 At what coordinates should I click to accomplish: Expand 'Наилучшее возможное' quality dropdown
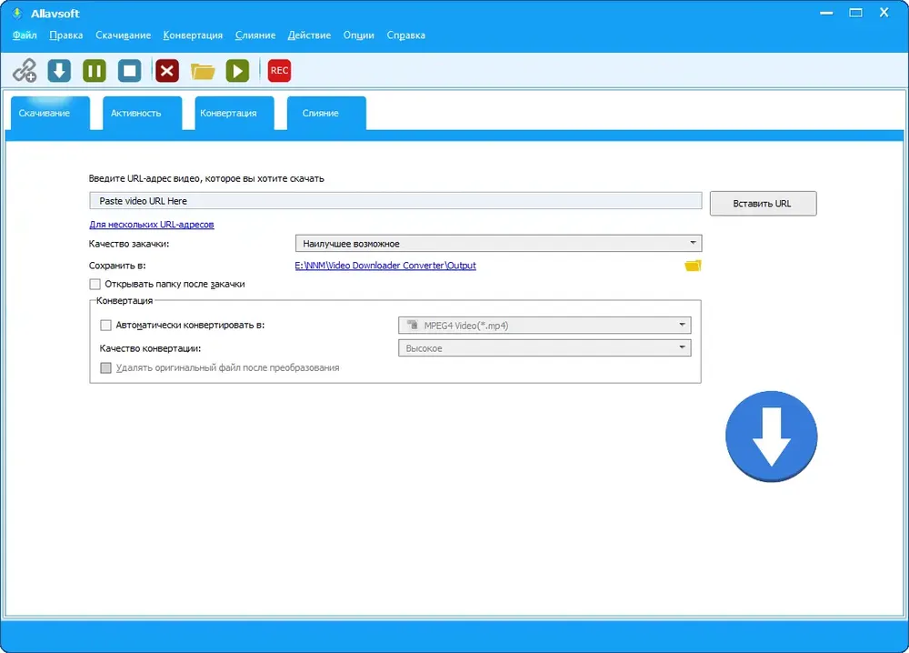[498, 244]
